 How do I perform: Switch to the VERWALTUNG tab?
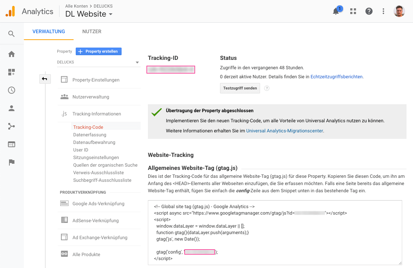[49, 31]
